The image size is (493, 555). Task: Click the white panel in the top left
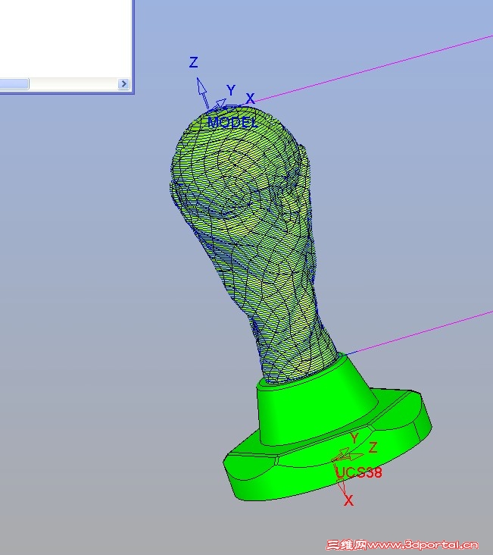pyautogui.click(x=66, y=38)
